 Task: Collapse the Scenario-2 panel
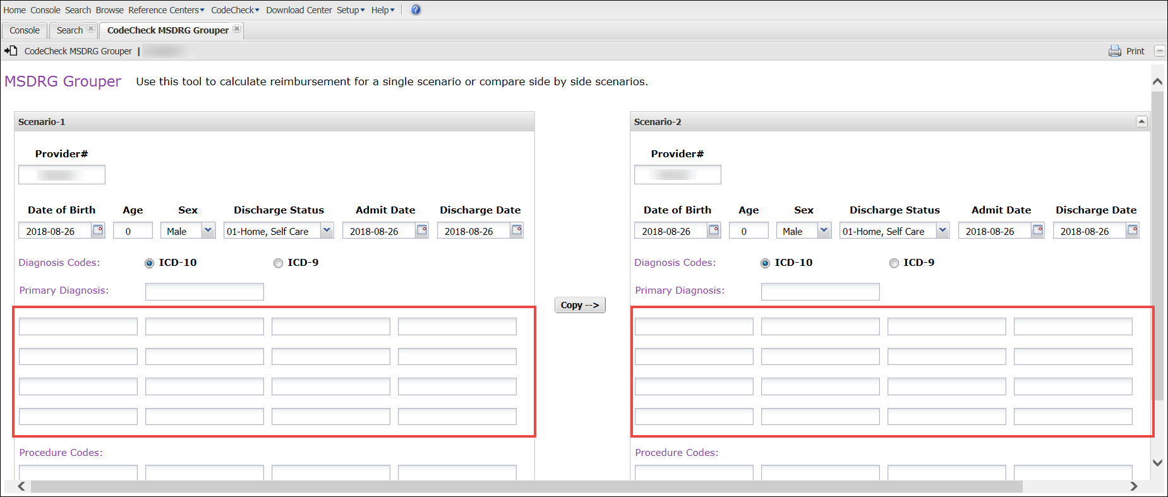[x=1141, y=121]
